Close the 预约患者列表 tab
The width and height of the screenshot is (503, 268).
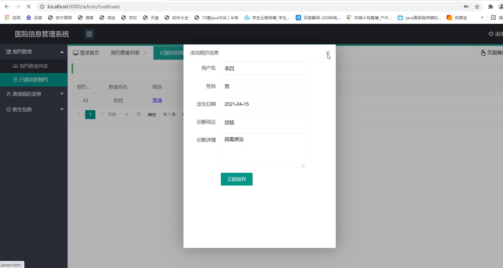[x=145, y=53]
